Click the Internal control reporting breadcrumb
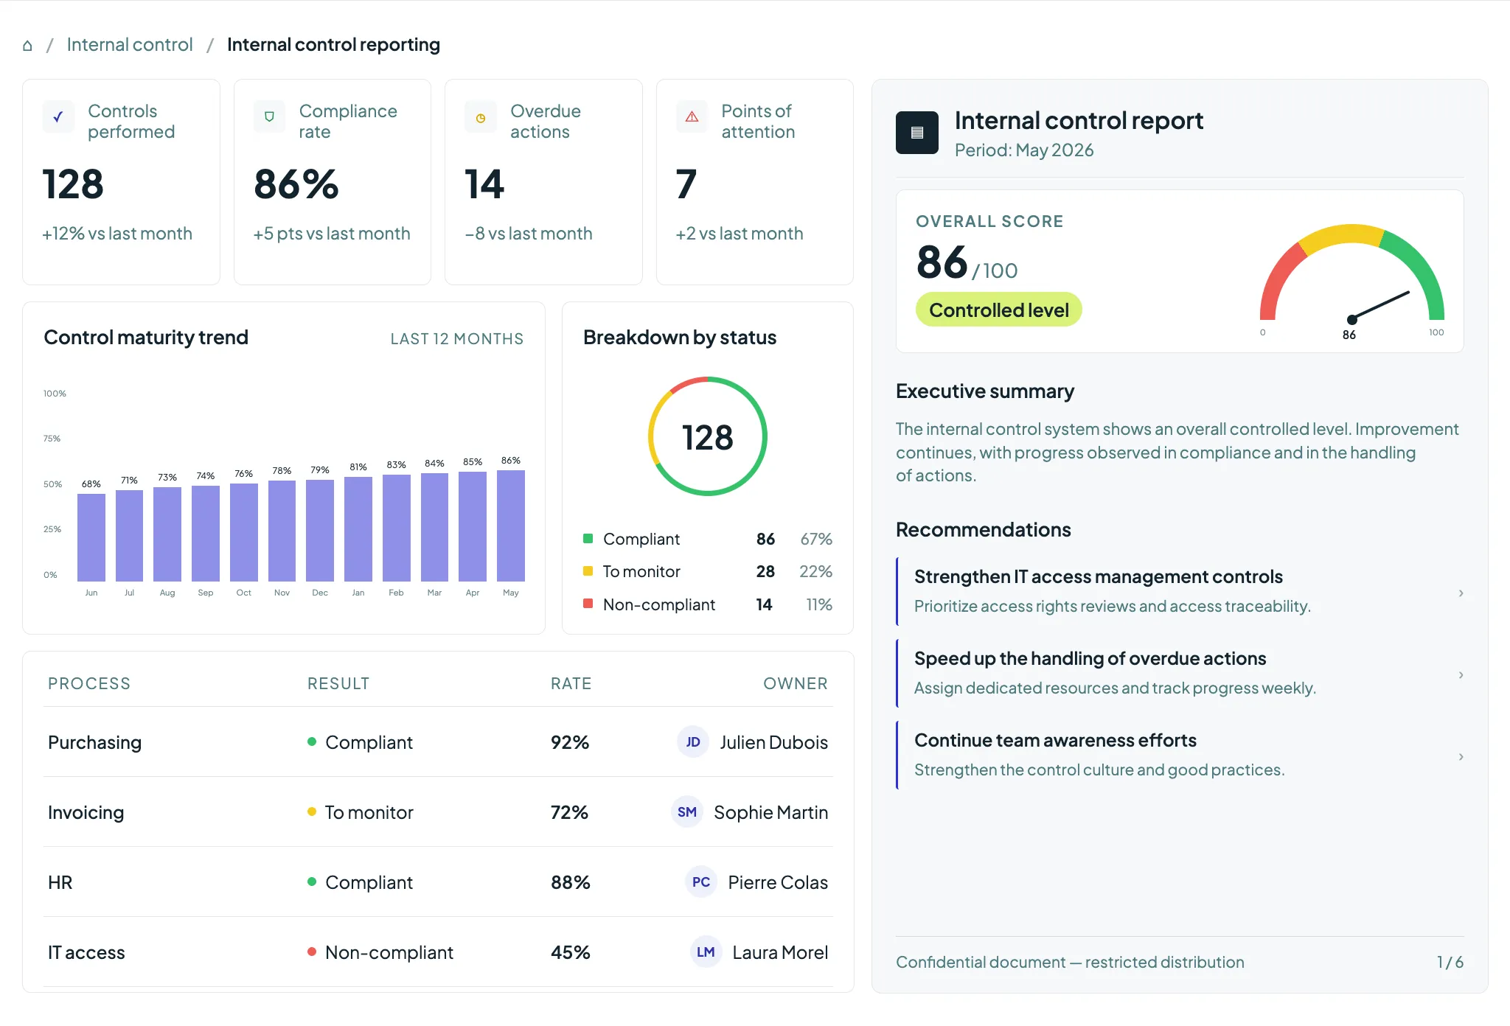 pyautogui.click(x=333, y=45)
